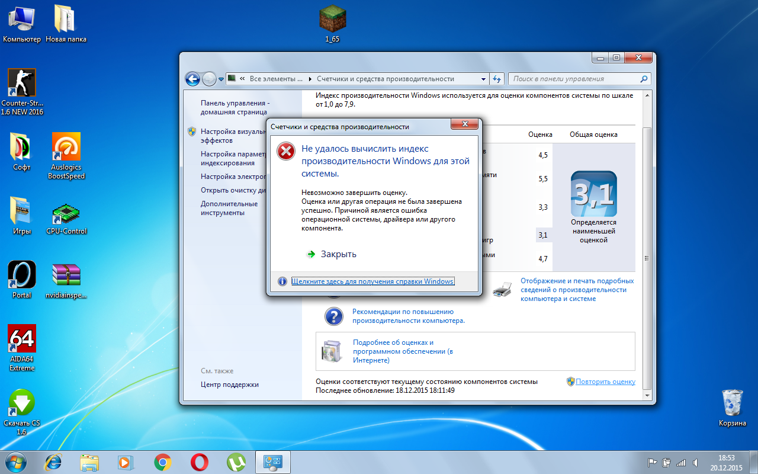The image size is (758, 474).
Task: Select the 3,1 overall score badge
Action: (593, 194)
